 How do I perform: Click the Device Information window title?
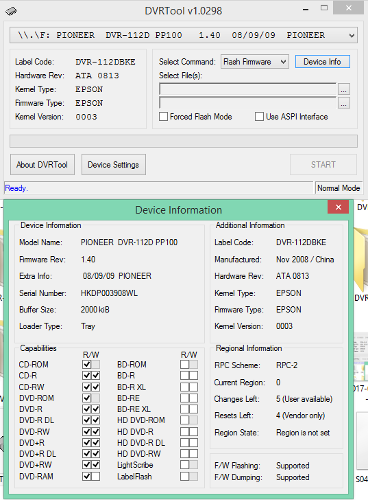click(x=178, y=210)
